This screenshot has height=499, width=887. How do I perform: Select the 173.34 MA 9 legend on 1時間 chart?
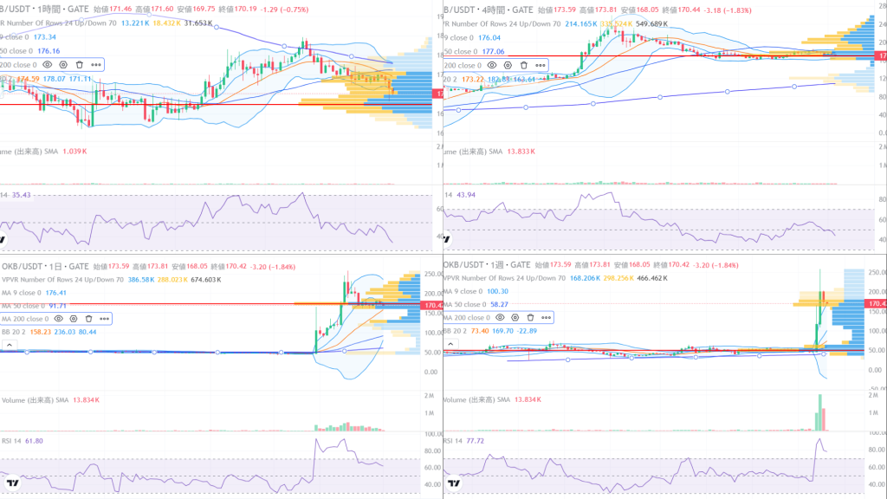29,36
